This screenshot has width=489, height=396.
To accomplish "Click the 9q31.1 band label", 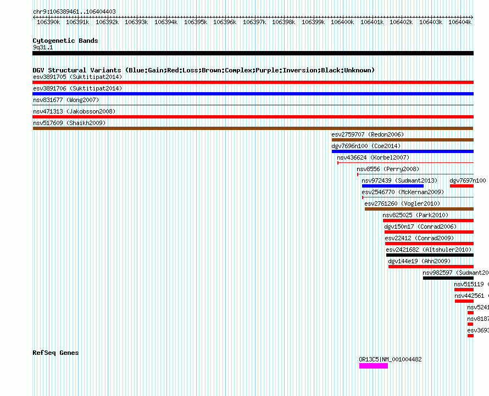I will coord(43,47).
